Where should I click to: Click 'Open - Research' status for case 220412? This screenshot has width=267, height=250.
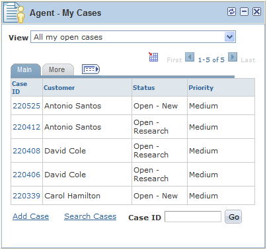tap(151, 127)
